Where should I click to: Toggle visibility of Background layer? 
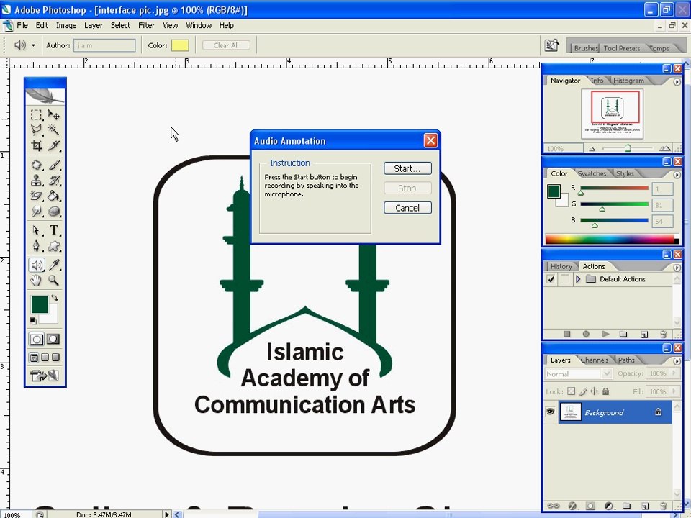(550, 412)
